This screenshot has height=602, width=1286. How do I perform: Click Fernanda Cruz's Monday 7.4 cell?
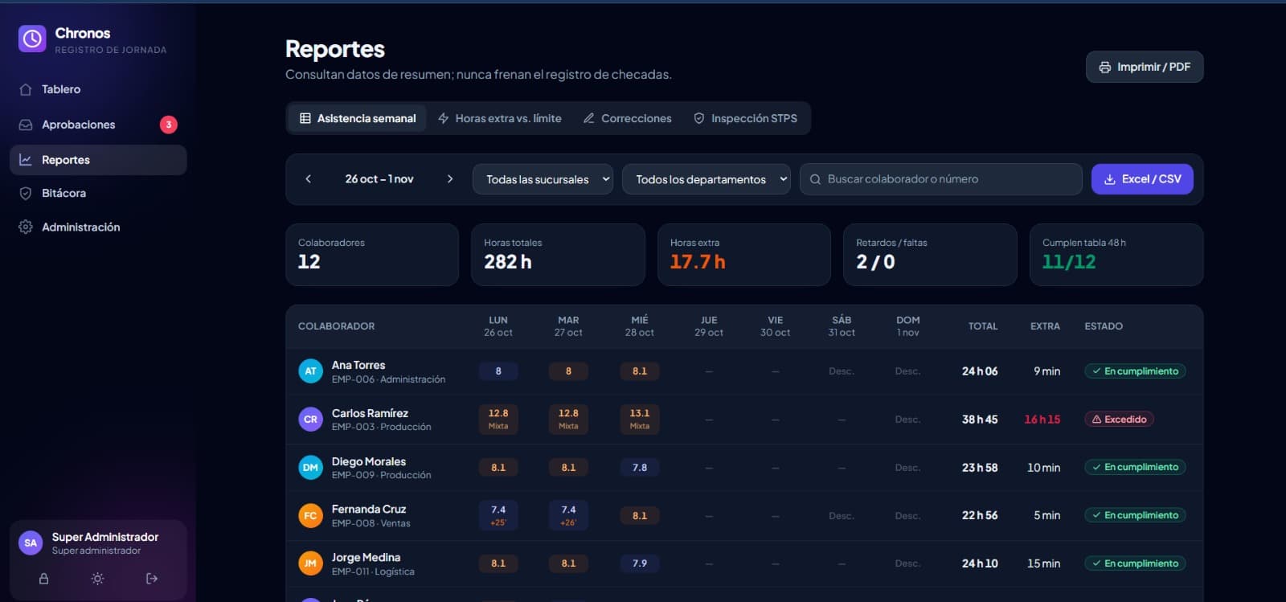point(498,516)
